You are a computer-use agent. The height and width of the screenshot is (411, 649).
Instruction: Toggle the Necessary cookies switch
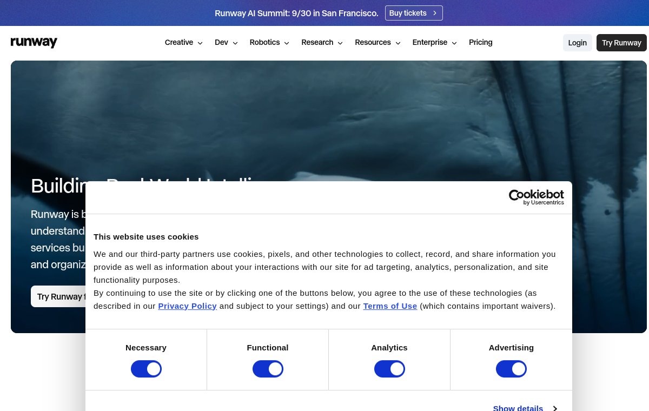tap(146, 369)
